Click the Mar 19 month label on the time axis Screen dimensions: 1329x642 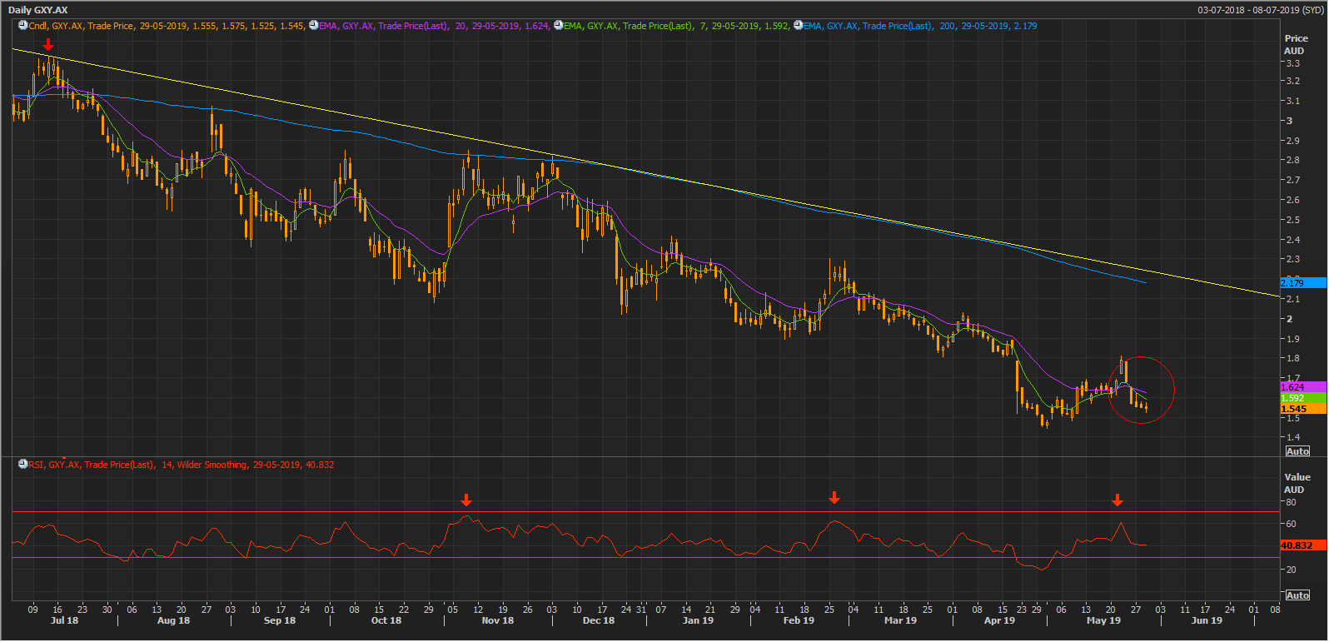click(x=900, y=620)
